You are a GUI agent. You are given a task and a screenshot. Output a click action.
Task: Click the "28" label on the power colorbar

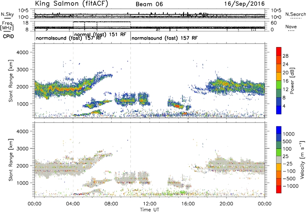(x=285, y=56)
